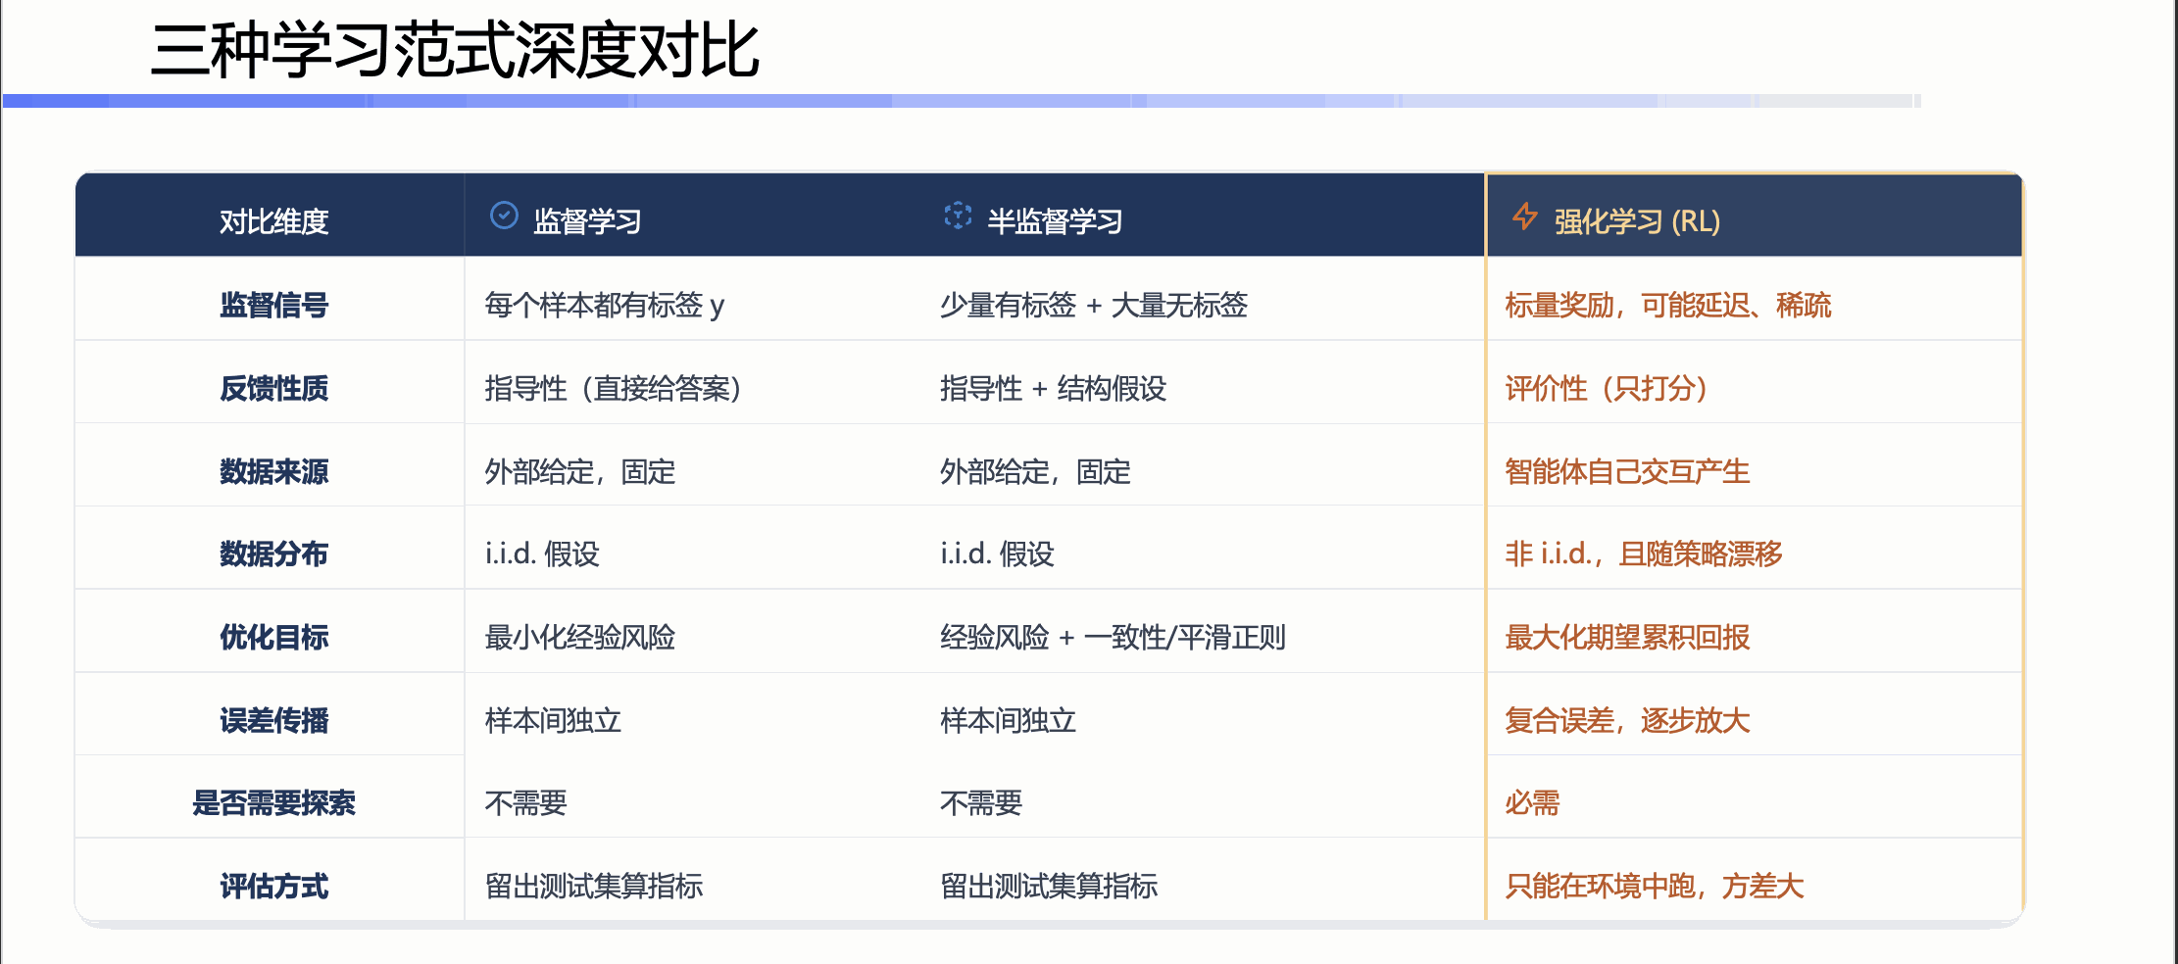
Task: Click the cell 非 i.i.d.，且随策略漂移
Action: pyautogui.click(x=1644, y=554)
